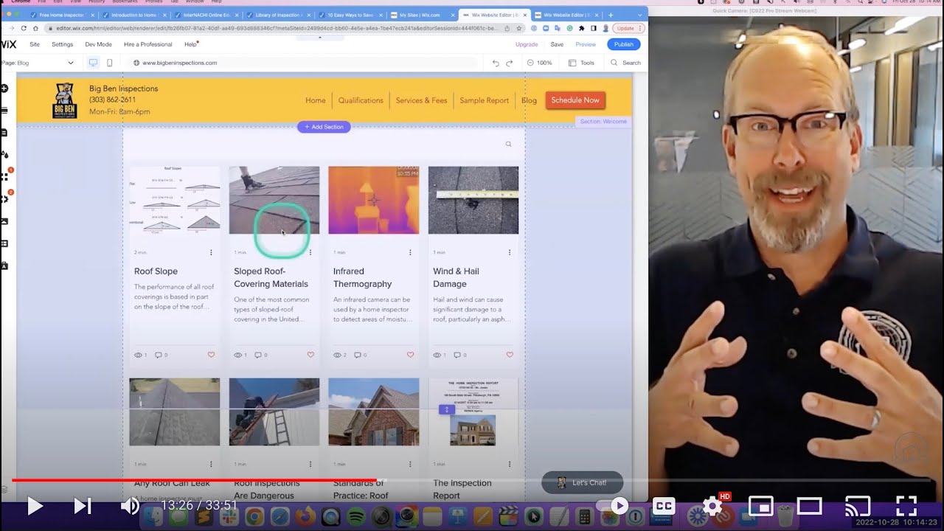Mute the video volume speaker icon

[x=130, y=506]
